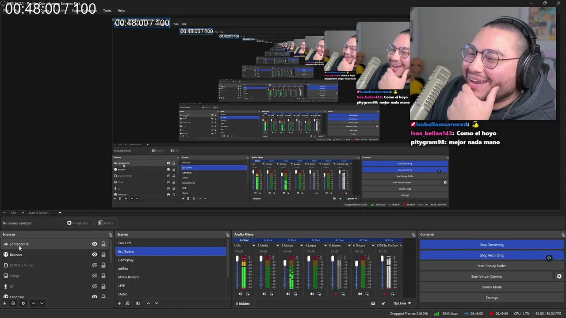Zoom in the preview with plus icon
Viewport: 566px width, 318px height.
coord(23,213)
